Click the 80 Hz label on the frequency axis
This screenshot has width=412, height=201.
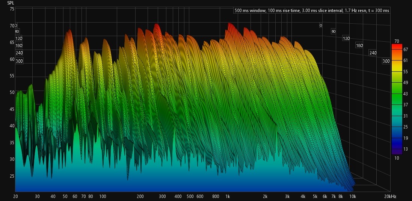click(x=91, y=196)
